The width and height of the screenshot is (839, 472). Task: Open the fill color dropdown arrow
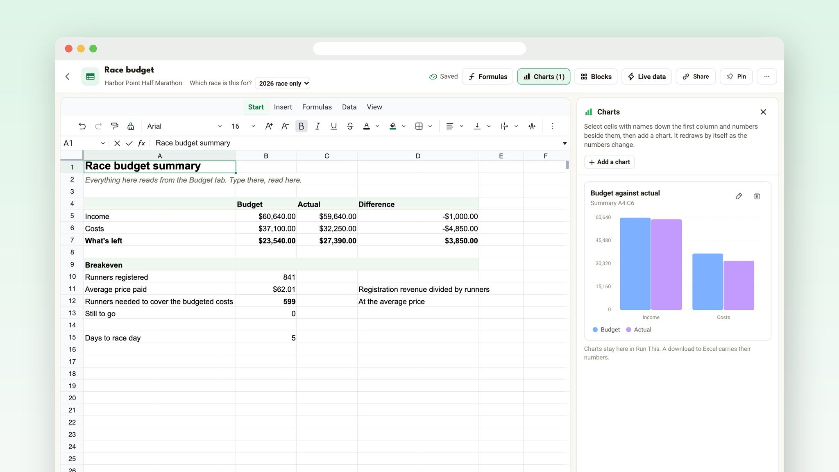[x=404, y=126]
